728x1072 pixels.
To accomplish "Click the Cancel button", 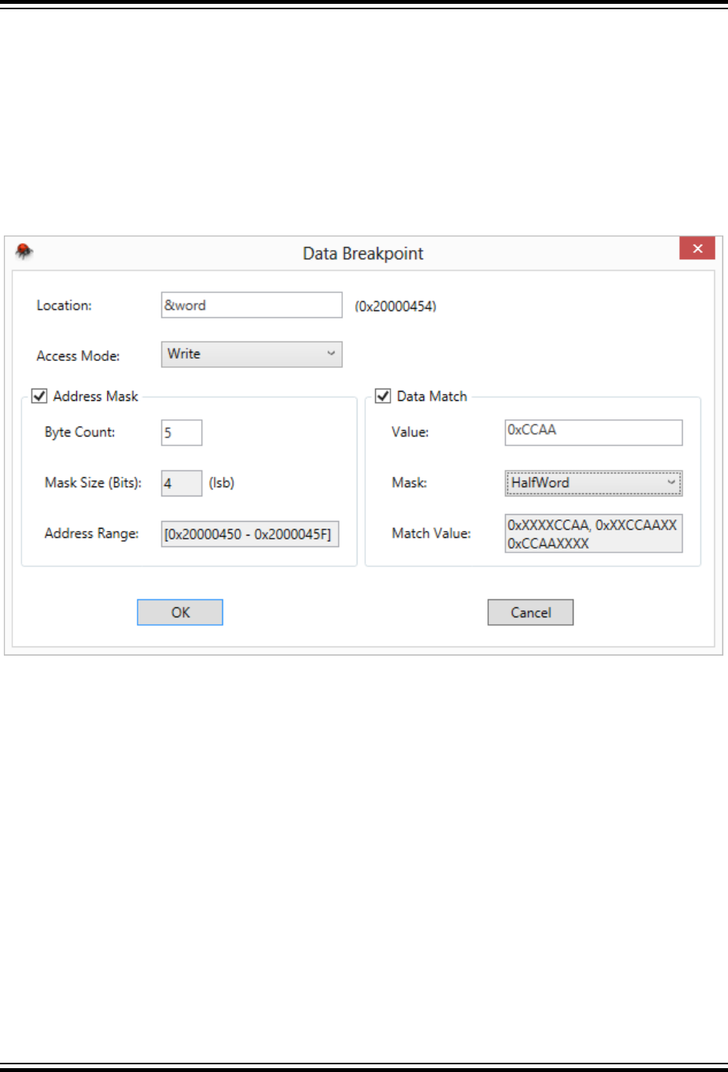I will [x=530, y=613].
